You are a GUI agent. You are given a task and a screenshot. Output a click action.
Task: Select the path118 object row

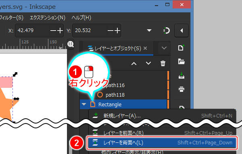point(123,95)
